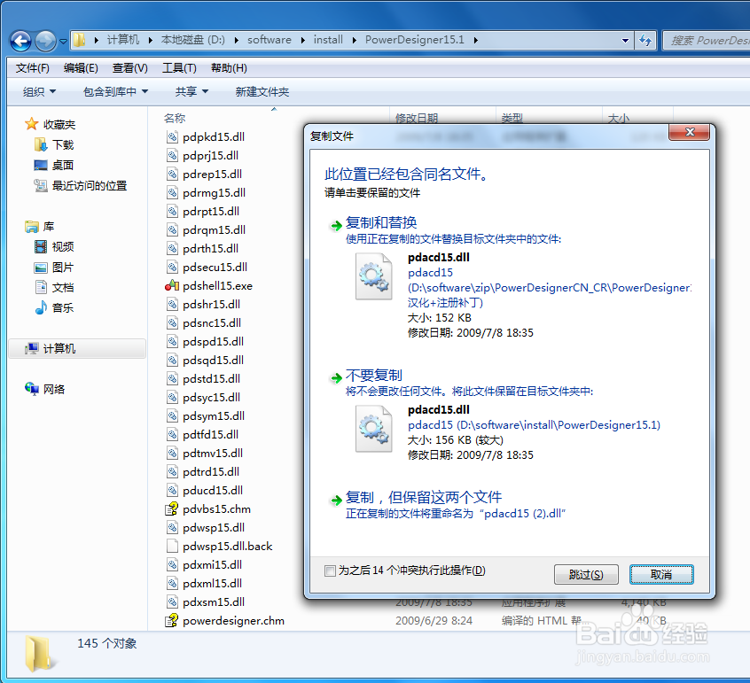Screen dimensions: 750x683
Task: Select 库 libraries icon in sidebar
Action: coord(32,226)
